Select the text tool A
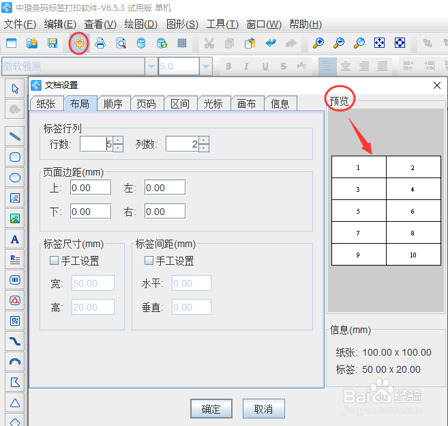The height and width of the screenshot is (426, 448). pos(15,239)
